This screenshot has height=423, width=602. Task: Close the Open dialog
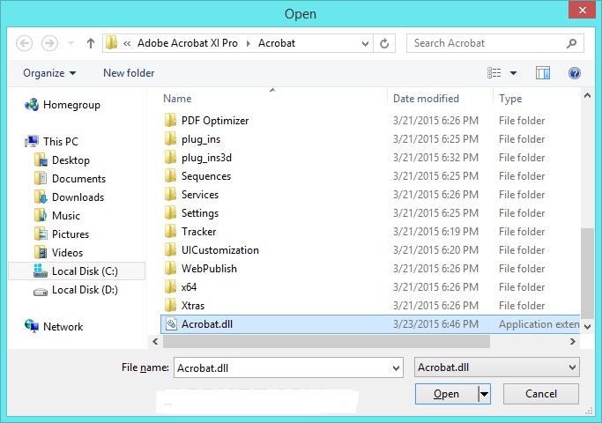582,10
